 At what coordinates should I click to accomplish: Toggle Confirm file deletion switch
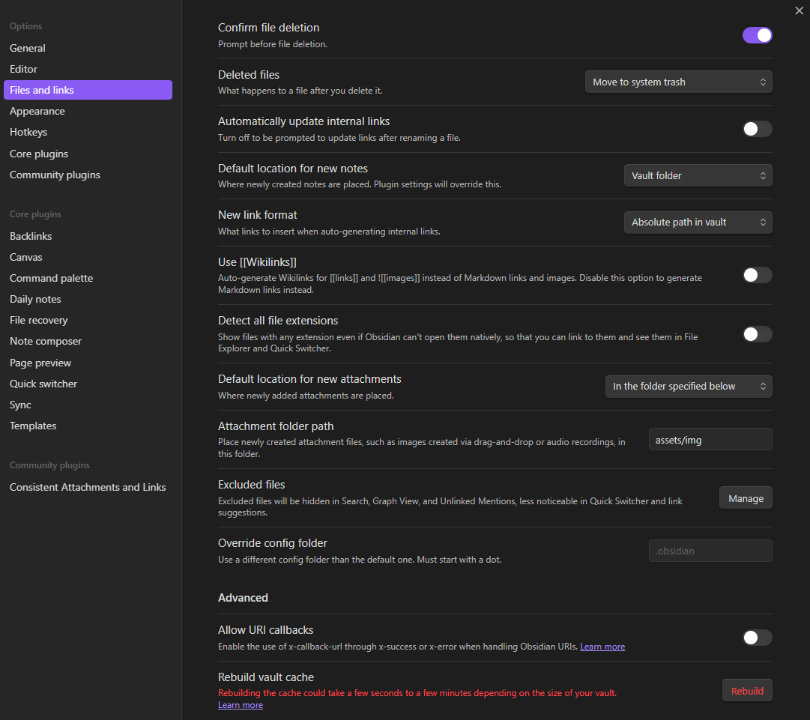757,35
